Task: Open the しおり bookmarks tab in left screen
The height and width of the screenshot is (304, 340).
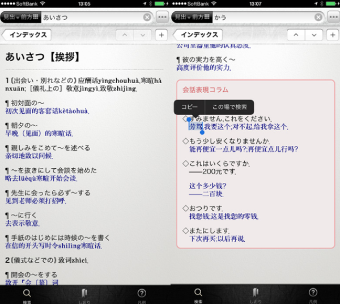Action: tap(84, 296)
